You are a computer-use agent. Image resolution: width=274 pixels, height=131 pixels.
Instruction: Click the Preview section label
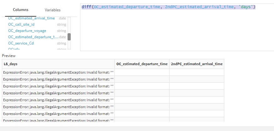point(9,56)
